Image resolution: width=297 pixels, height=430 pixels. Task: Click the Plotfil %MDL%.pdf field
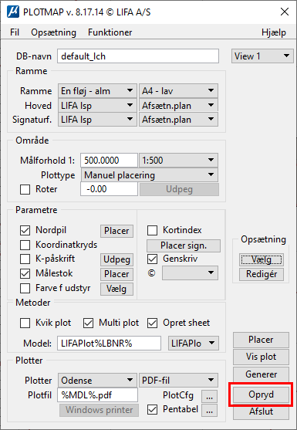click(97, 395)
